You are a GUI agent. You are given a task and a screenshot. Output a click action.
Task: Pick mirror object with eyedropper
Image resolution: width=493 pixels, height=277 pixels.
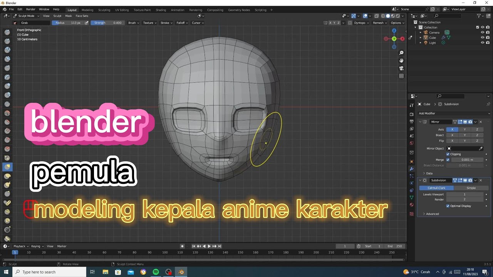point(481,149)
